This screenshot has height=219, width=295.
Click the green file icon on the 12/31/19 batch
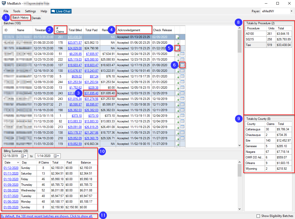pyautogui.click(x=177, y=48)
